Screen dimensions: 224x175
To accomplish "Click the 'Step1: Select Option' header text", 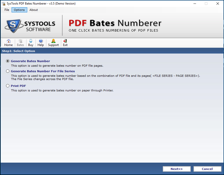I will pyautogui.click(x=18, y=51).
